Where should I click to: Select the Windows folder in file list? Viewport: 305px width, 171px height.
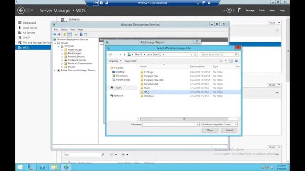coord(149,96)
